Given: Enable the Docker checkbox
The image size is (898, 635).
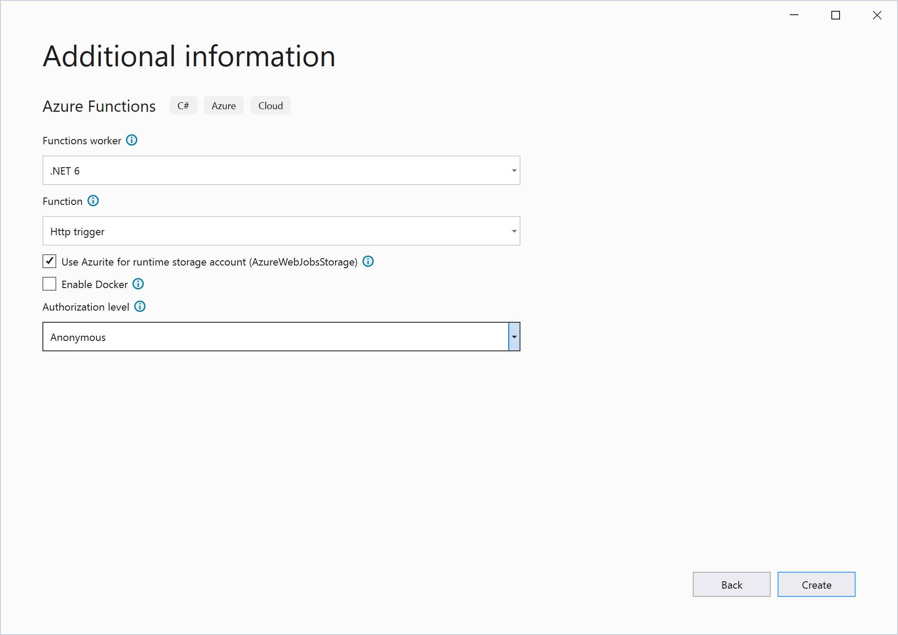Looking at the screenshot, I should pos(49,284).
